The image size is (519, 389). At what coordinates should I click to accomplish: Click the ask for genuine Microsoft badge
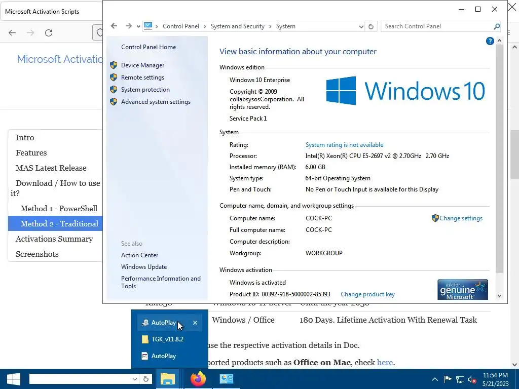coord(462,289)
